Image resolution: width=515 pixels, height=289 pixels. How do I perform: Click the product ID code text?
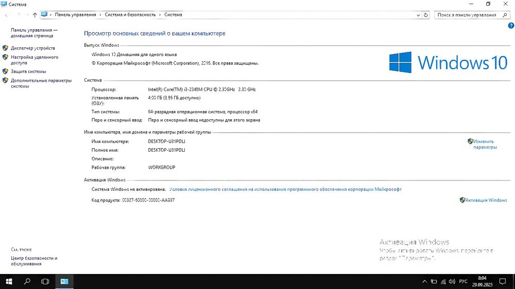pyautogui.click(x=148, y=200)
